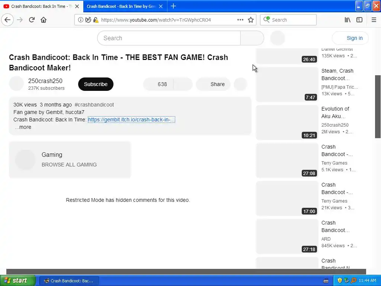This screenshot has height=286, width=381.
Task: Open site information icon in address bar
Action: [x=80, y=20]
